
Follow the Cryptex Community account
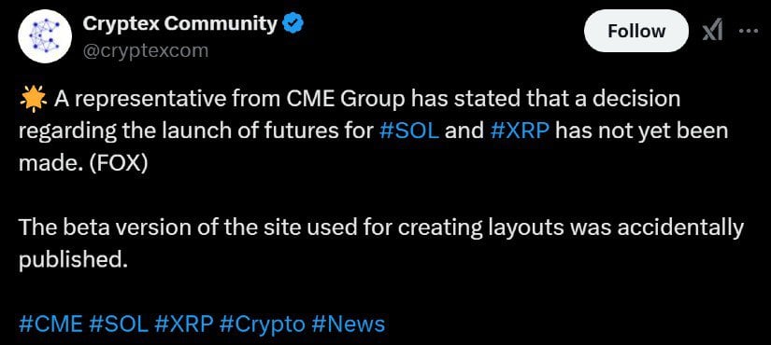tap(636, 31)
